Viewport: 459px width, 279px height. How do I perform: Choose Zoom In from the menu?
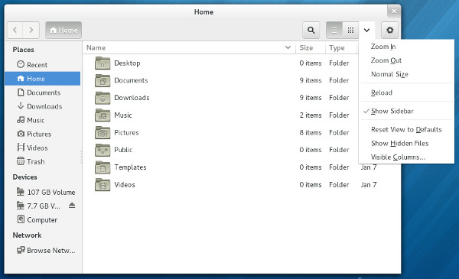[406, 47]
